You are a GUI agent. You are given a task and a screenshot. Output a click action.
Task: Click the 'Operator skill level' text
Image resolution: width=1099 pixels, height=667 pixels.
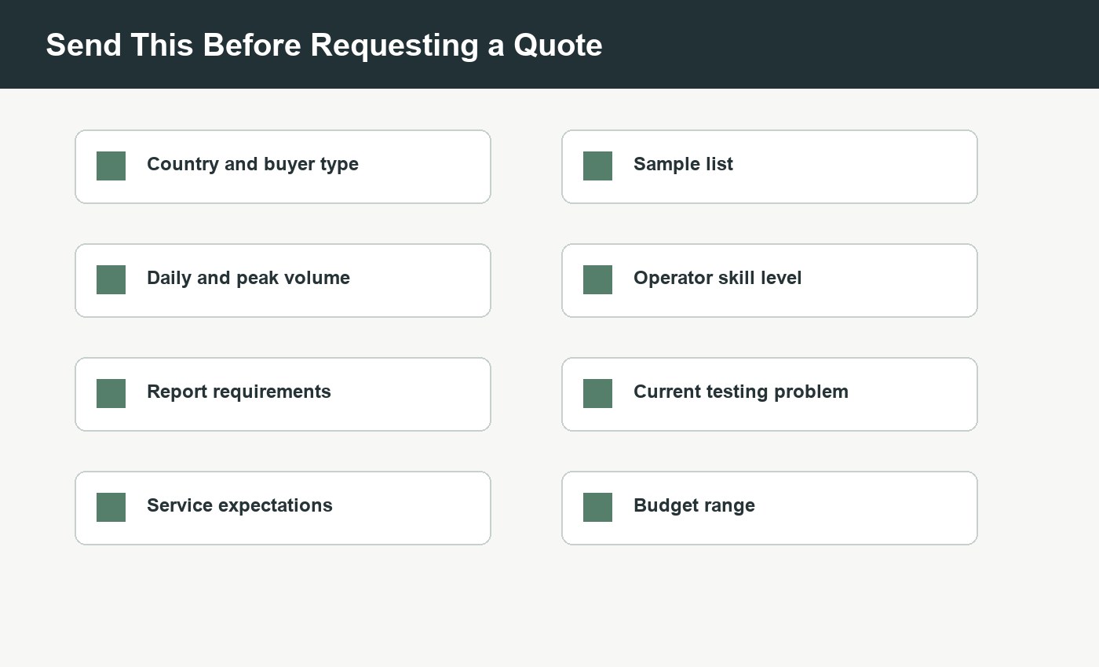[x=717, y=279]
